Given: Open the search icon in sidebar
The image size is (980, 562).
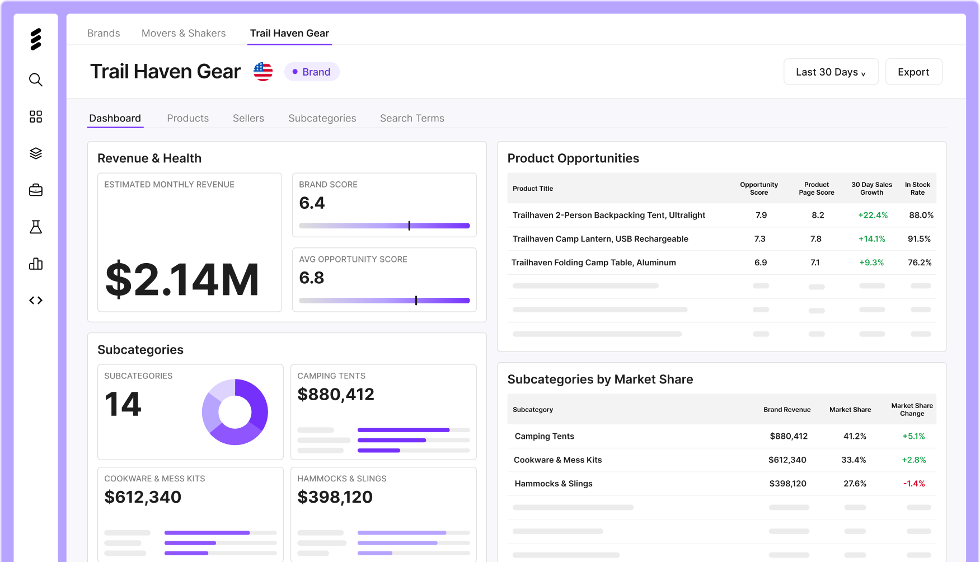Looking at the screenshot, I should coord(36,79).
